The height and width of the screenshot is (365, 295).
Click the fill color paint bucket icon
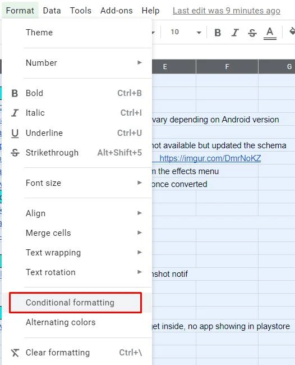[292, 31]
